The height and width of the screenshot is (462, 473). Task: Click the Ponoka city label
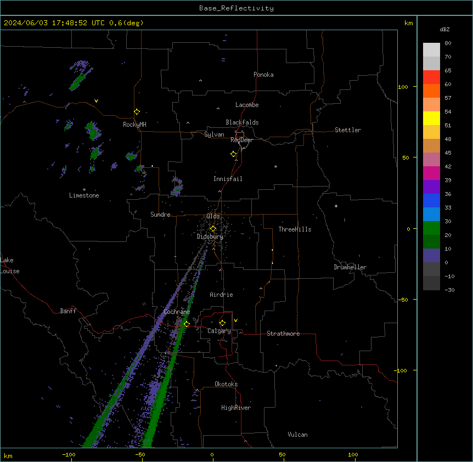click(x=263, y=75)
